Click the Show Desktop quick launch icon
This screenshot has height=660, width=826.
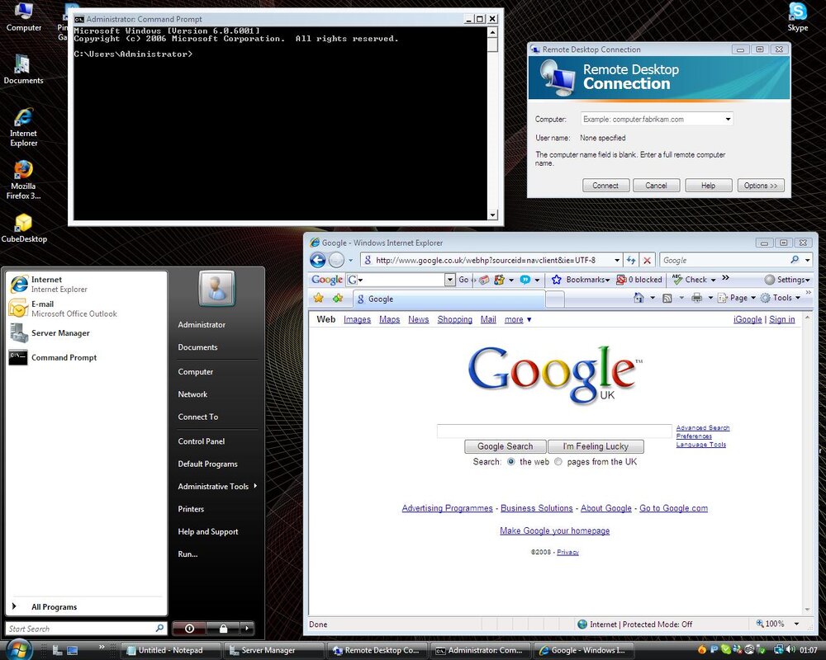[72, 650]
